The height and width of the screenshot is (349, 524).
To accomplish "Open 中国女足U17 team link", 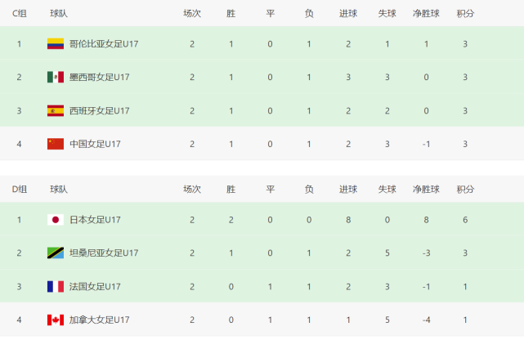I will tap(95, 144).
